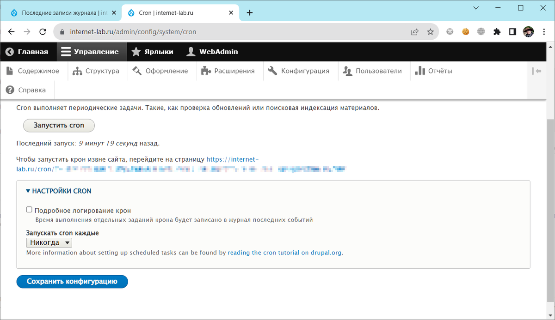The image size is (555, 320).
Task: Open the browser tab search chevron
Action: 475,8
